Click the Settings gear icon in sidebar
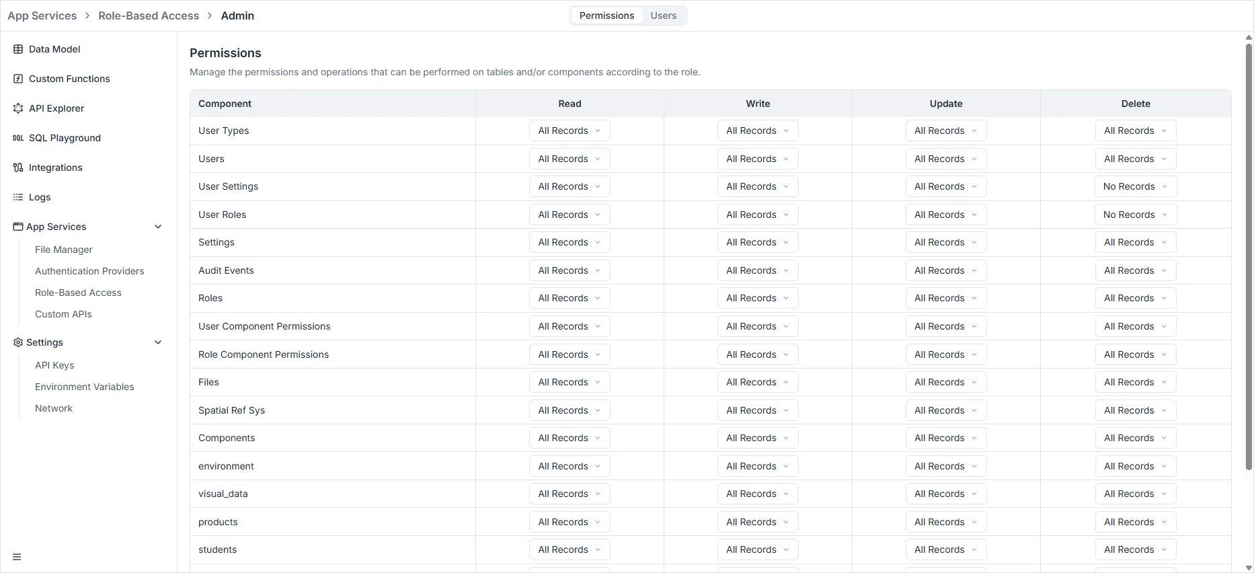 (x=18, y=342)
